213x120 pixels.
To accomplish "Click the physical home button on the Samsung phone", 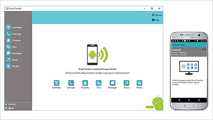I will [x=189, y=106].
